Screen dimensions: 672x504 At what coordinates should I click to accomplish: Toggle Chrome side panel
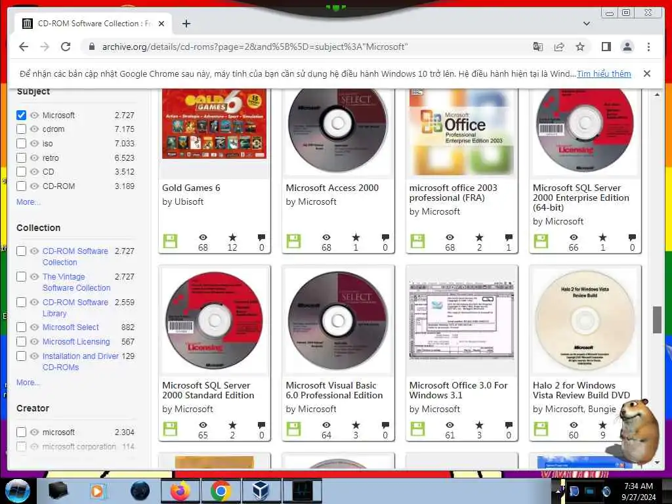click(x=606, y=47)
